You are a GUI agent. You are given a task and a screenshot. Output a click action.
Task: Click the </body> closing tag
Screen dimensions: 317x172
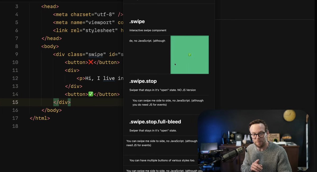coord(52,110)
